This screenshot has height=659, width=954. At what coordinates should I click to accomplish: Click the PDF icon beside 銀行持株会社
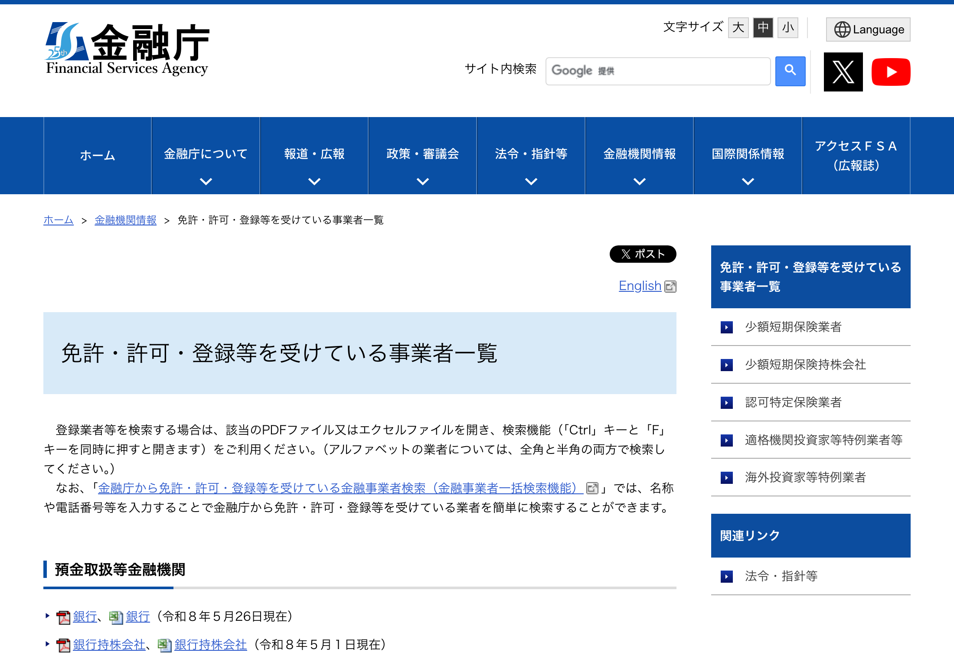(63, 646)
